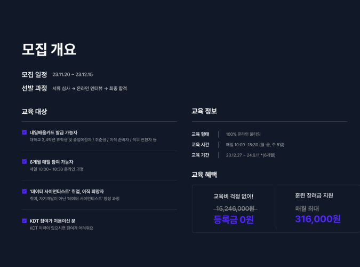Click the 교육비 걱정 없이! card title
This screenshot has height=267, width=360.
[234, 196]
